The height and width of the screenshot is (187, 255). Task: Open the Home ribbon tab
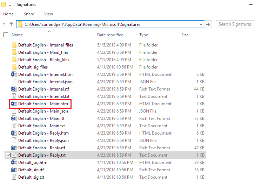point(8,14)
